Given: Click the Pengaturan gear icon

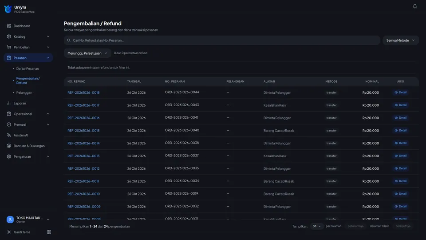Looking at the screenshot, I should 9,156.
